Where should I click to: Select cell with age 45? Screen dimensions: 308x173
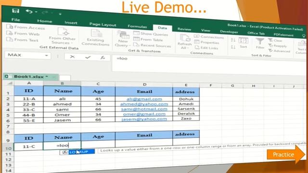(98, 99)
